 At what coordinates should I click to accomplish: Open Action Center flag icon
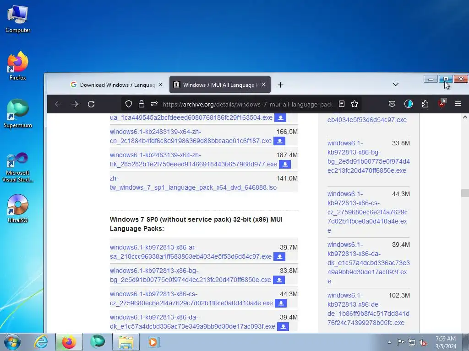[x=400, y=342]
